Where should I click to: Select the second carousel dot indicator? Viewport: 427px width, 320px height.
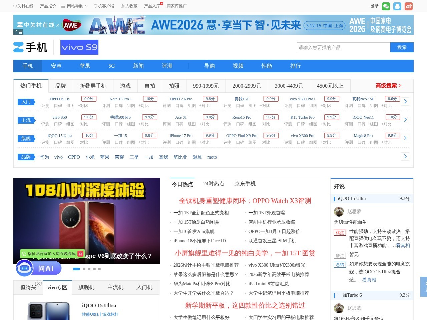click(84, 269)
